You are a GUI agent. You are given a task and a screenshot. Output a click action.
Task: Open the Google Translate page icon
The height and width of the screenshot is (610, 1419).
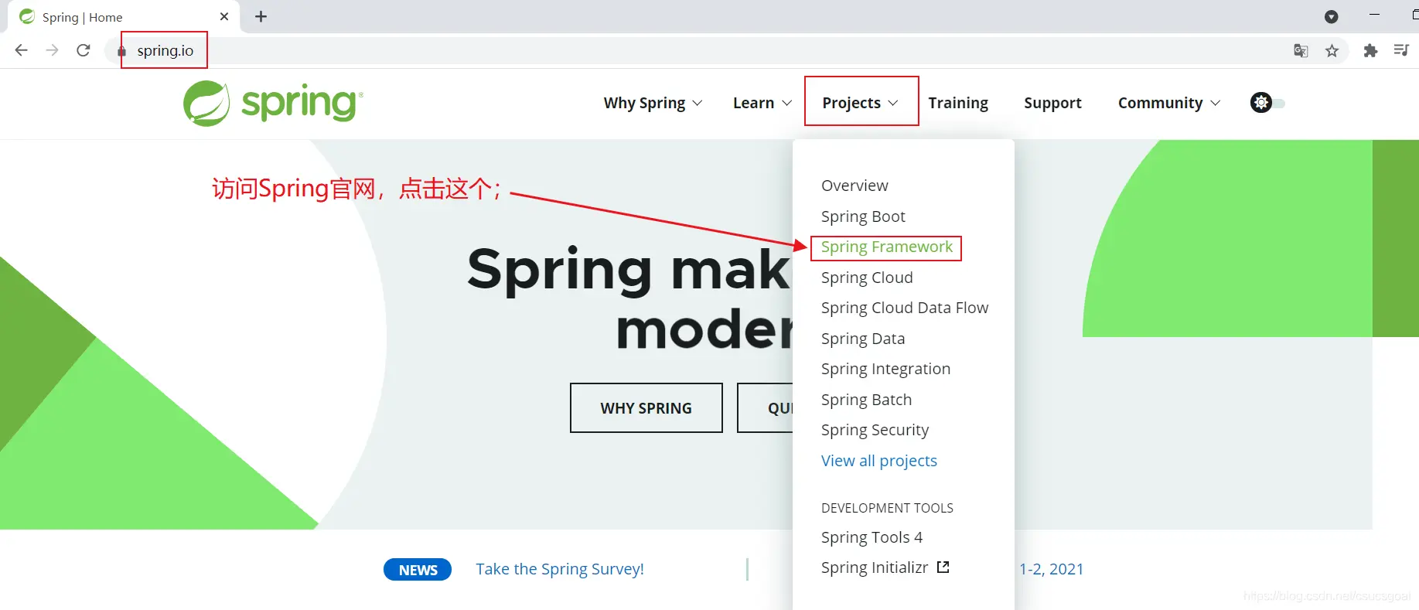click(x=1301, y=50)
